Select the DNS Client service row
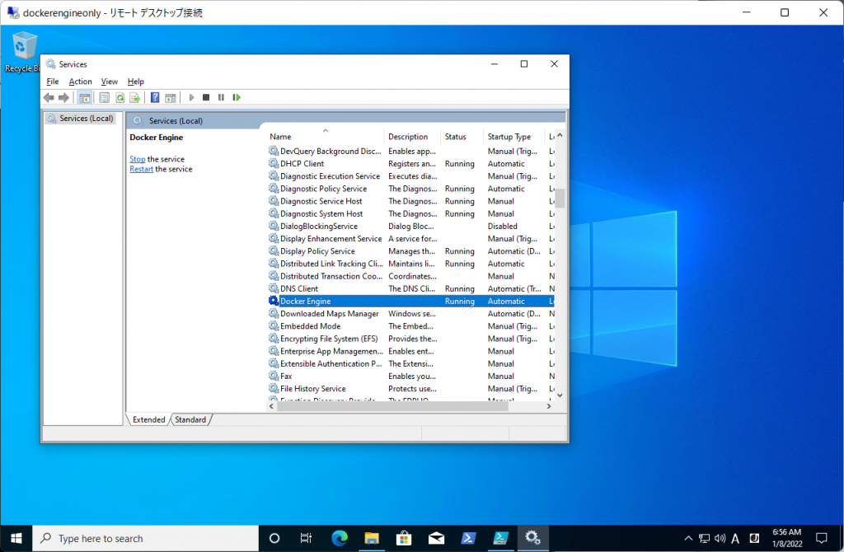Screen dimensions: 844x552 298,288
